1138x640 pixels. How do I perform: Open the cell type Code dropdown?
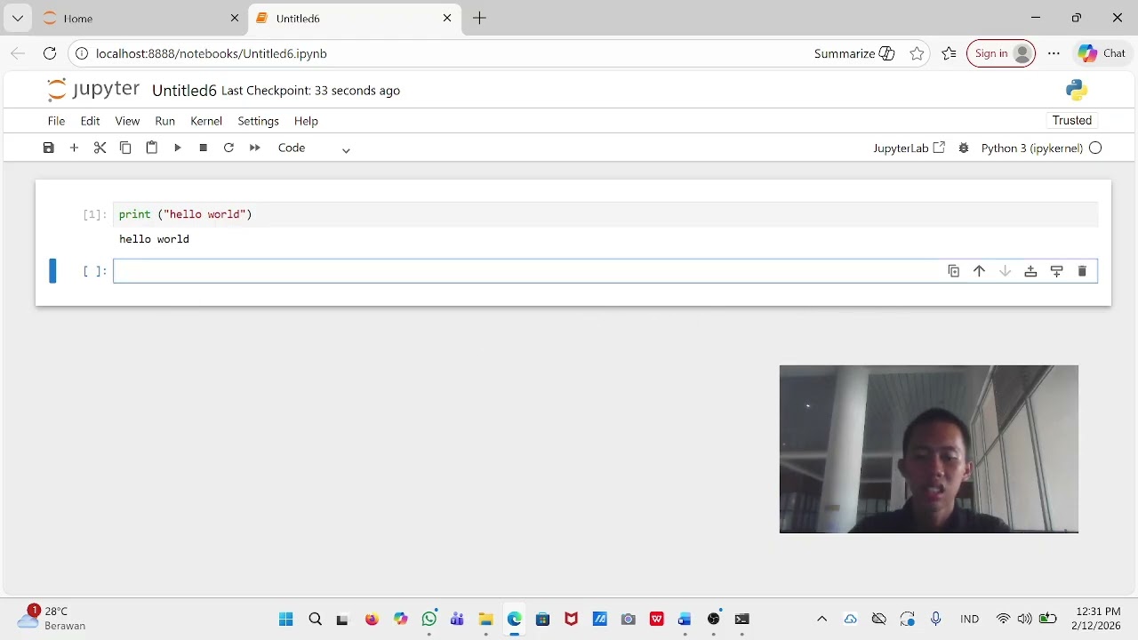[x=314, y=148]
